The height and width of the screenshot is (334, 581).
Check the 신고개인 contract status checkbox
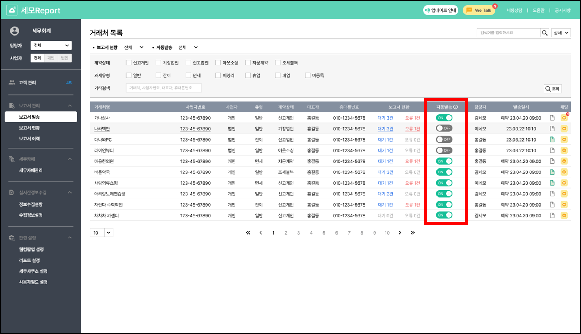tap(128, 63)
